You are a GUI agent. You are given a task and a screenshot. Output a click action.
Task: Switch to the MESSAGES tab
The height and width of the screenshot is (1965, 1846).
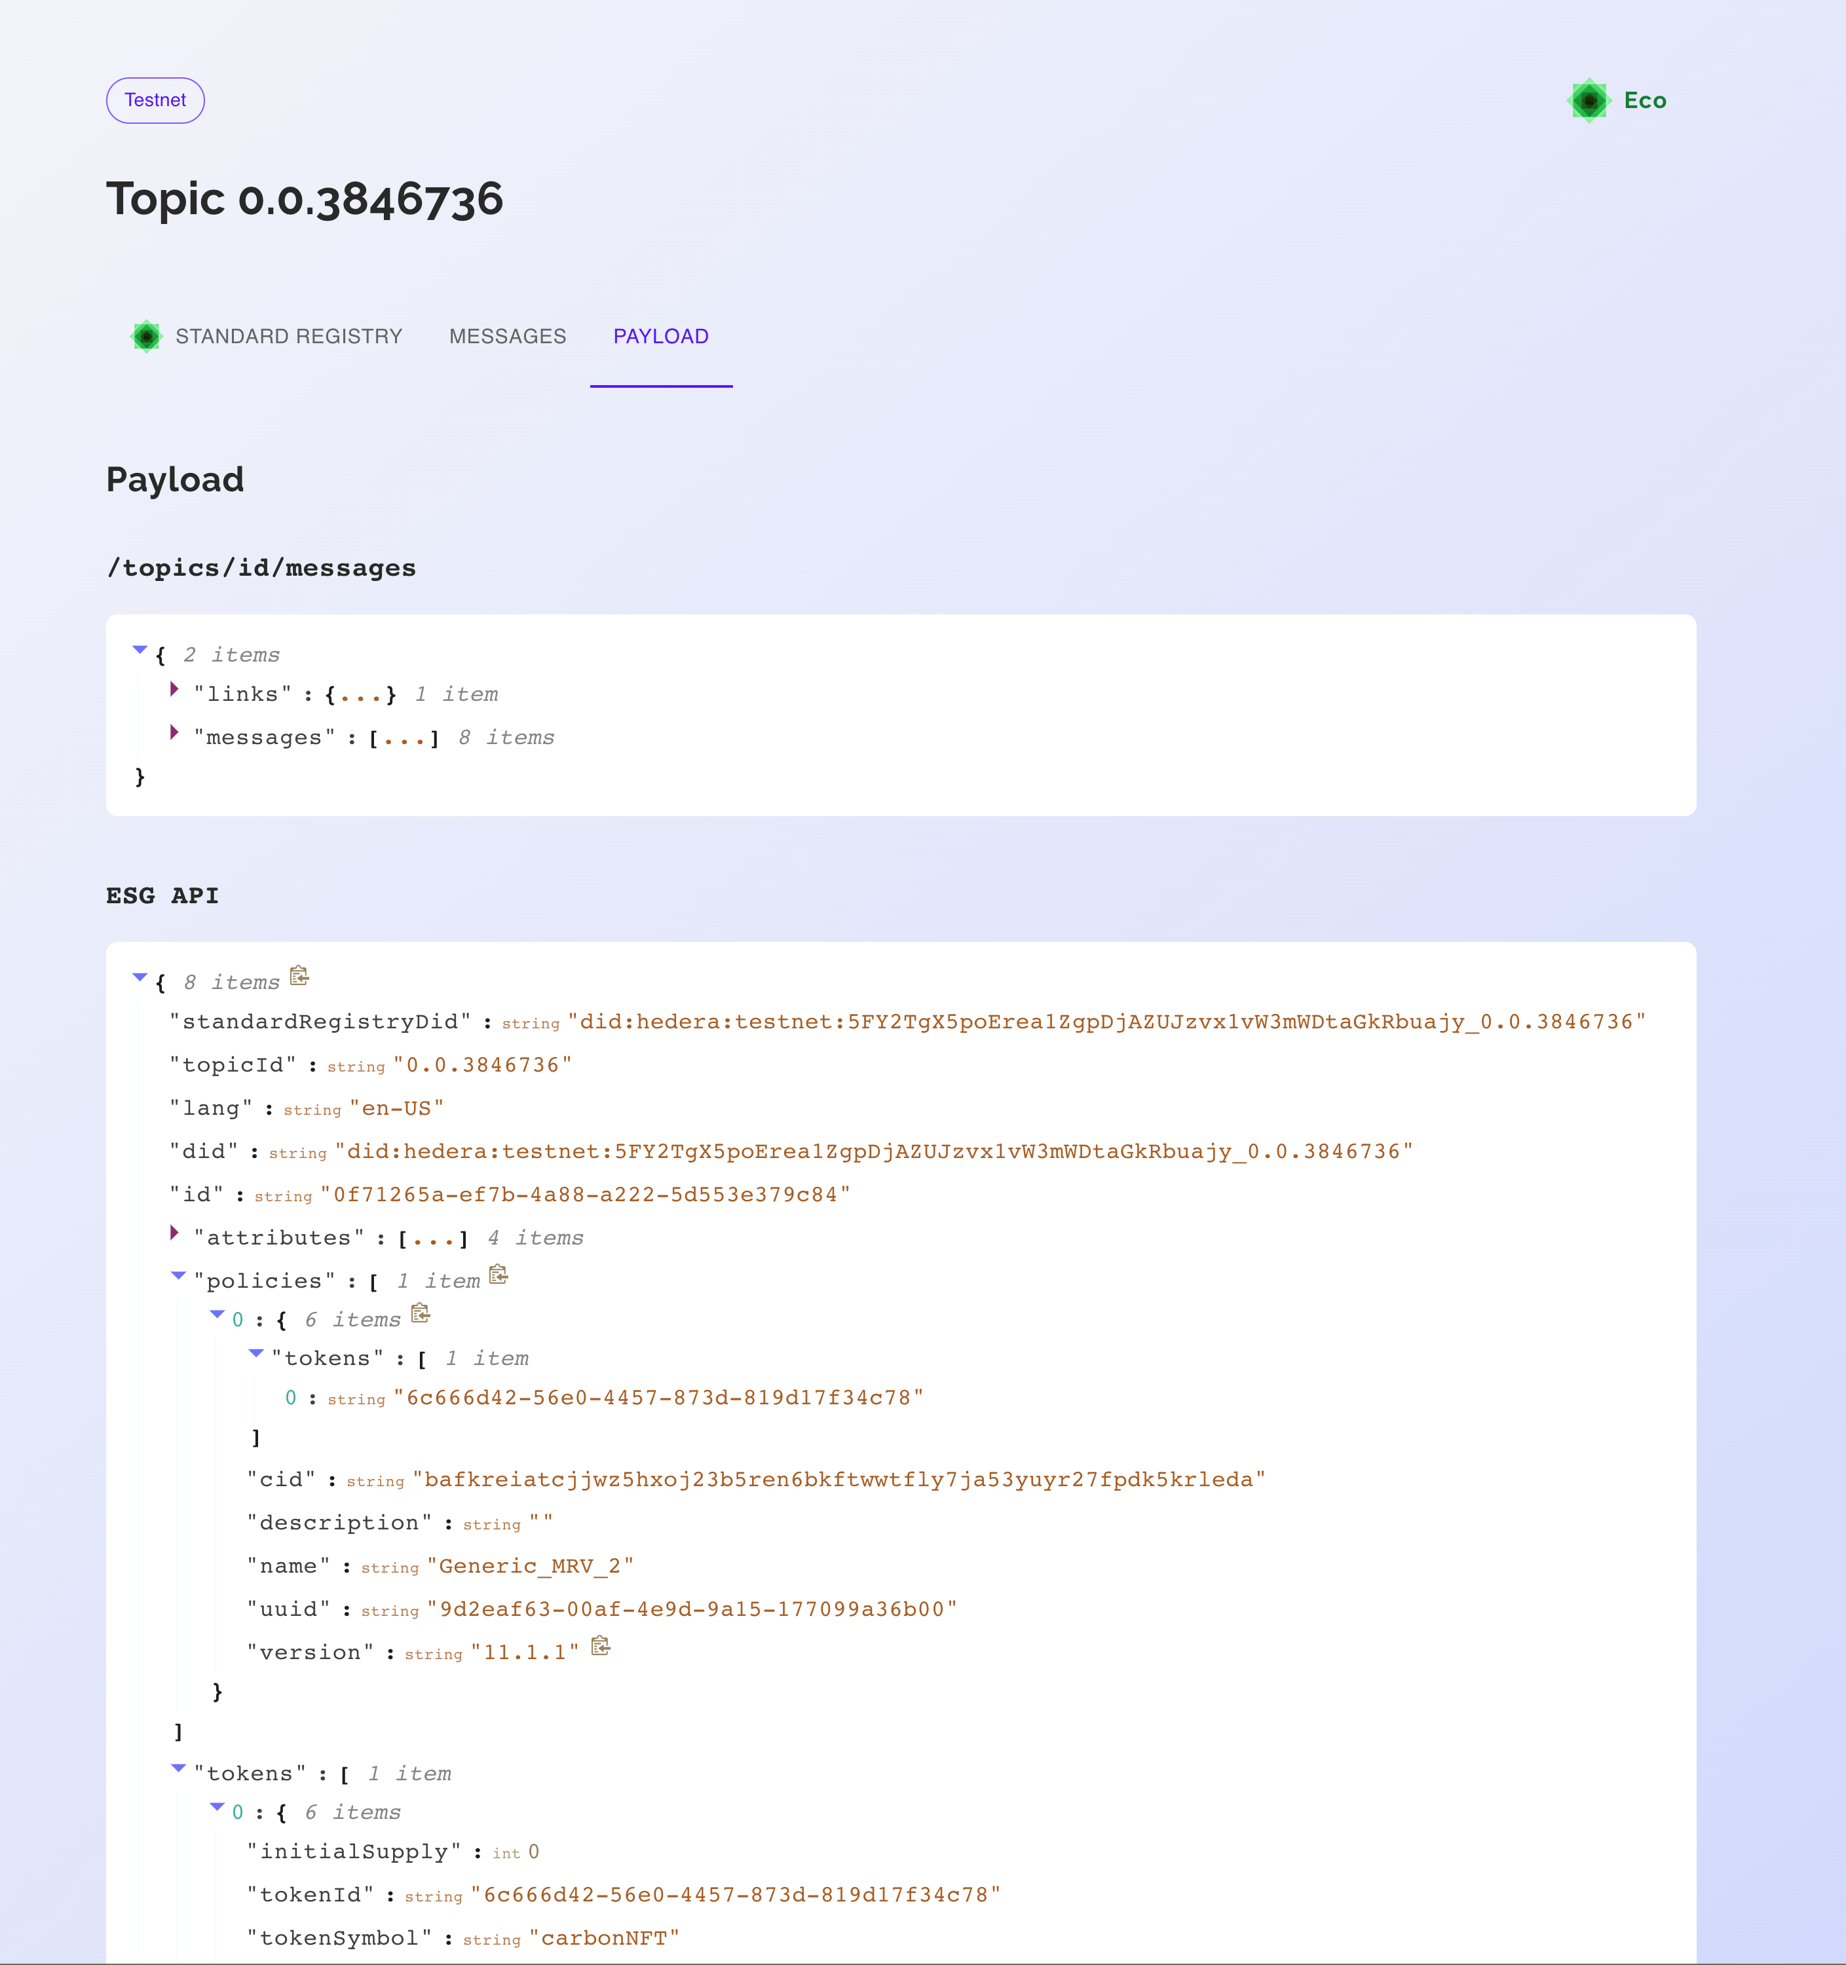point(507,336)
